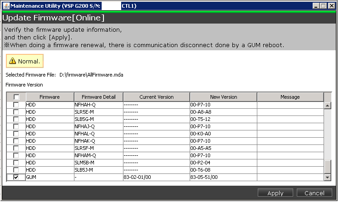Viewport: 339px width, 202px height.
Task: Select the NFHAM-Q firmware detail cell
Action: click(x=98, y=155)
